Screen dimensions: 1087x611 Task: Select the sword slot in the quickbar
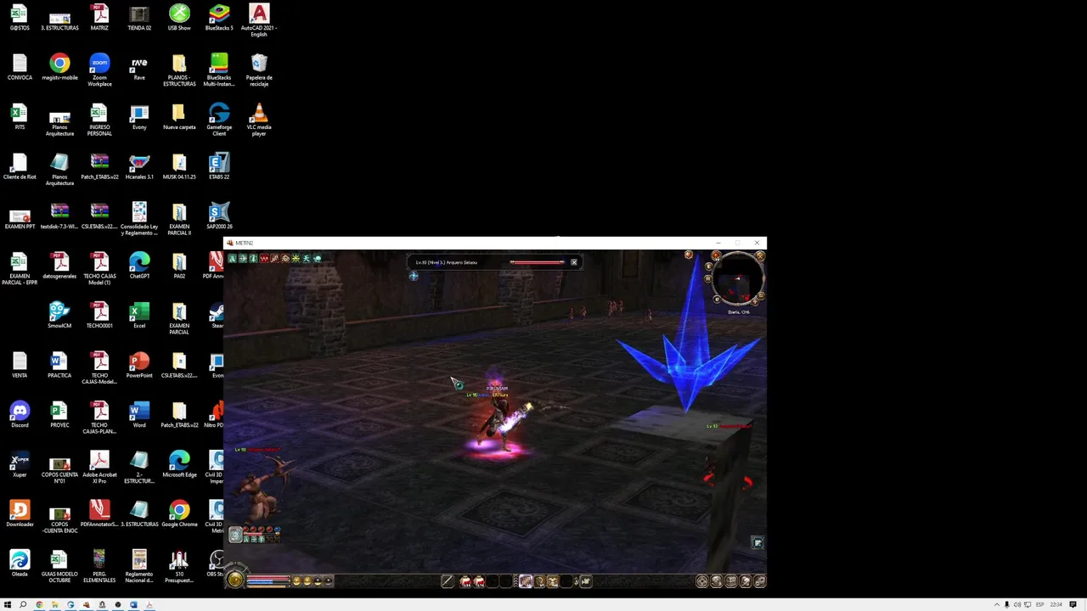click(448, 581)
